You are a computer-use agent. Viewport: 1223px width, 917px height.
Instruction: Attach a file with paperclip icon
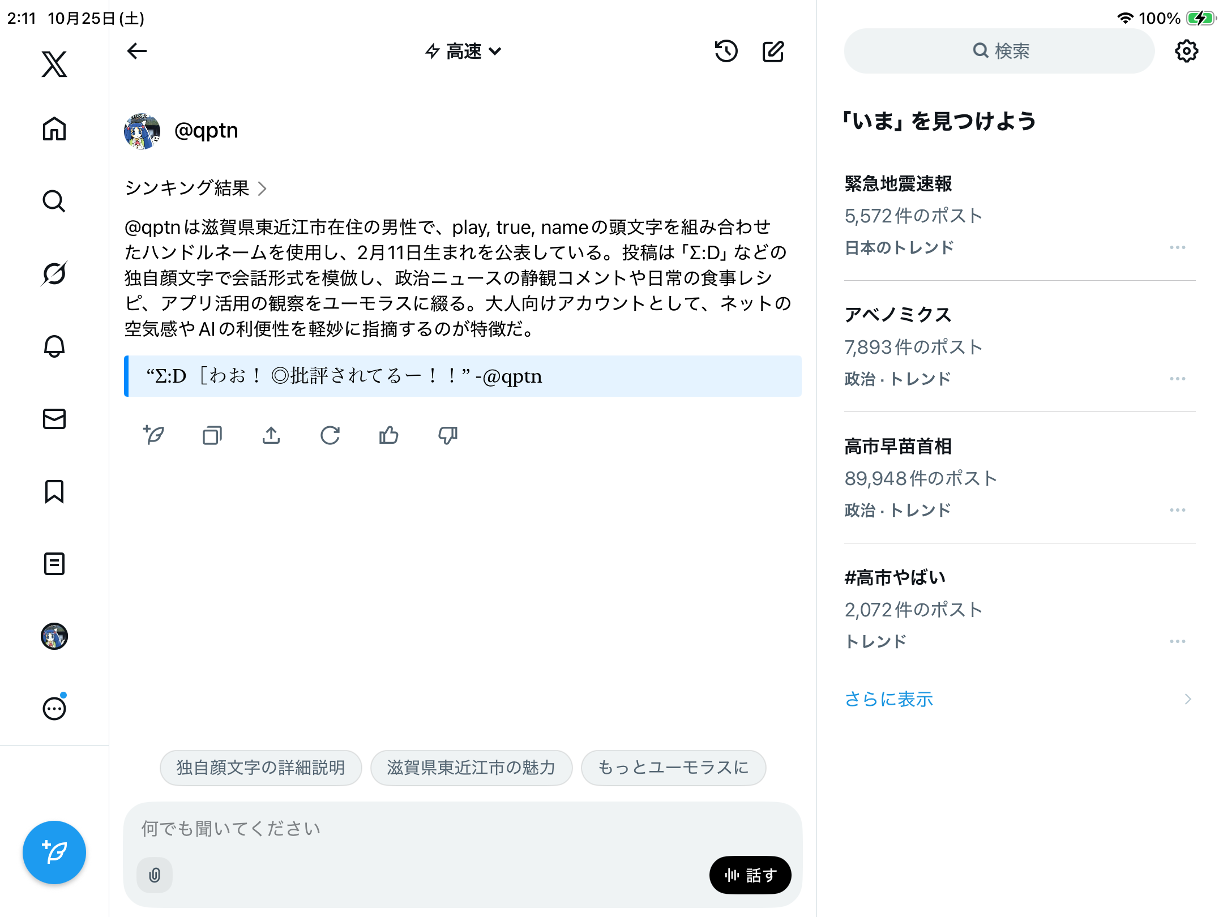155,875
